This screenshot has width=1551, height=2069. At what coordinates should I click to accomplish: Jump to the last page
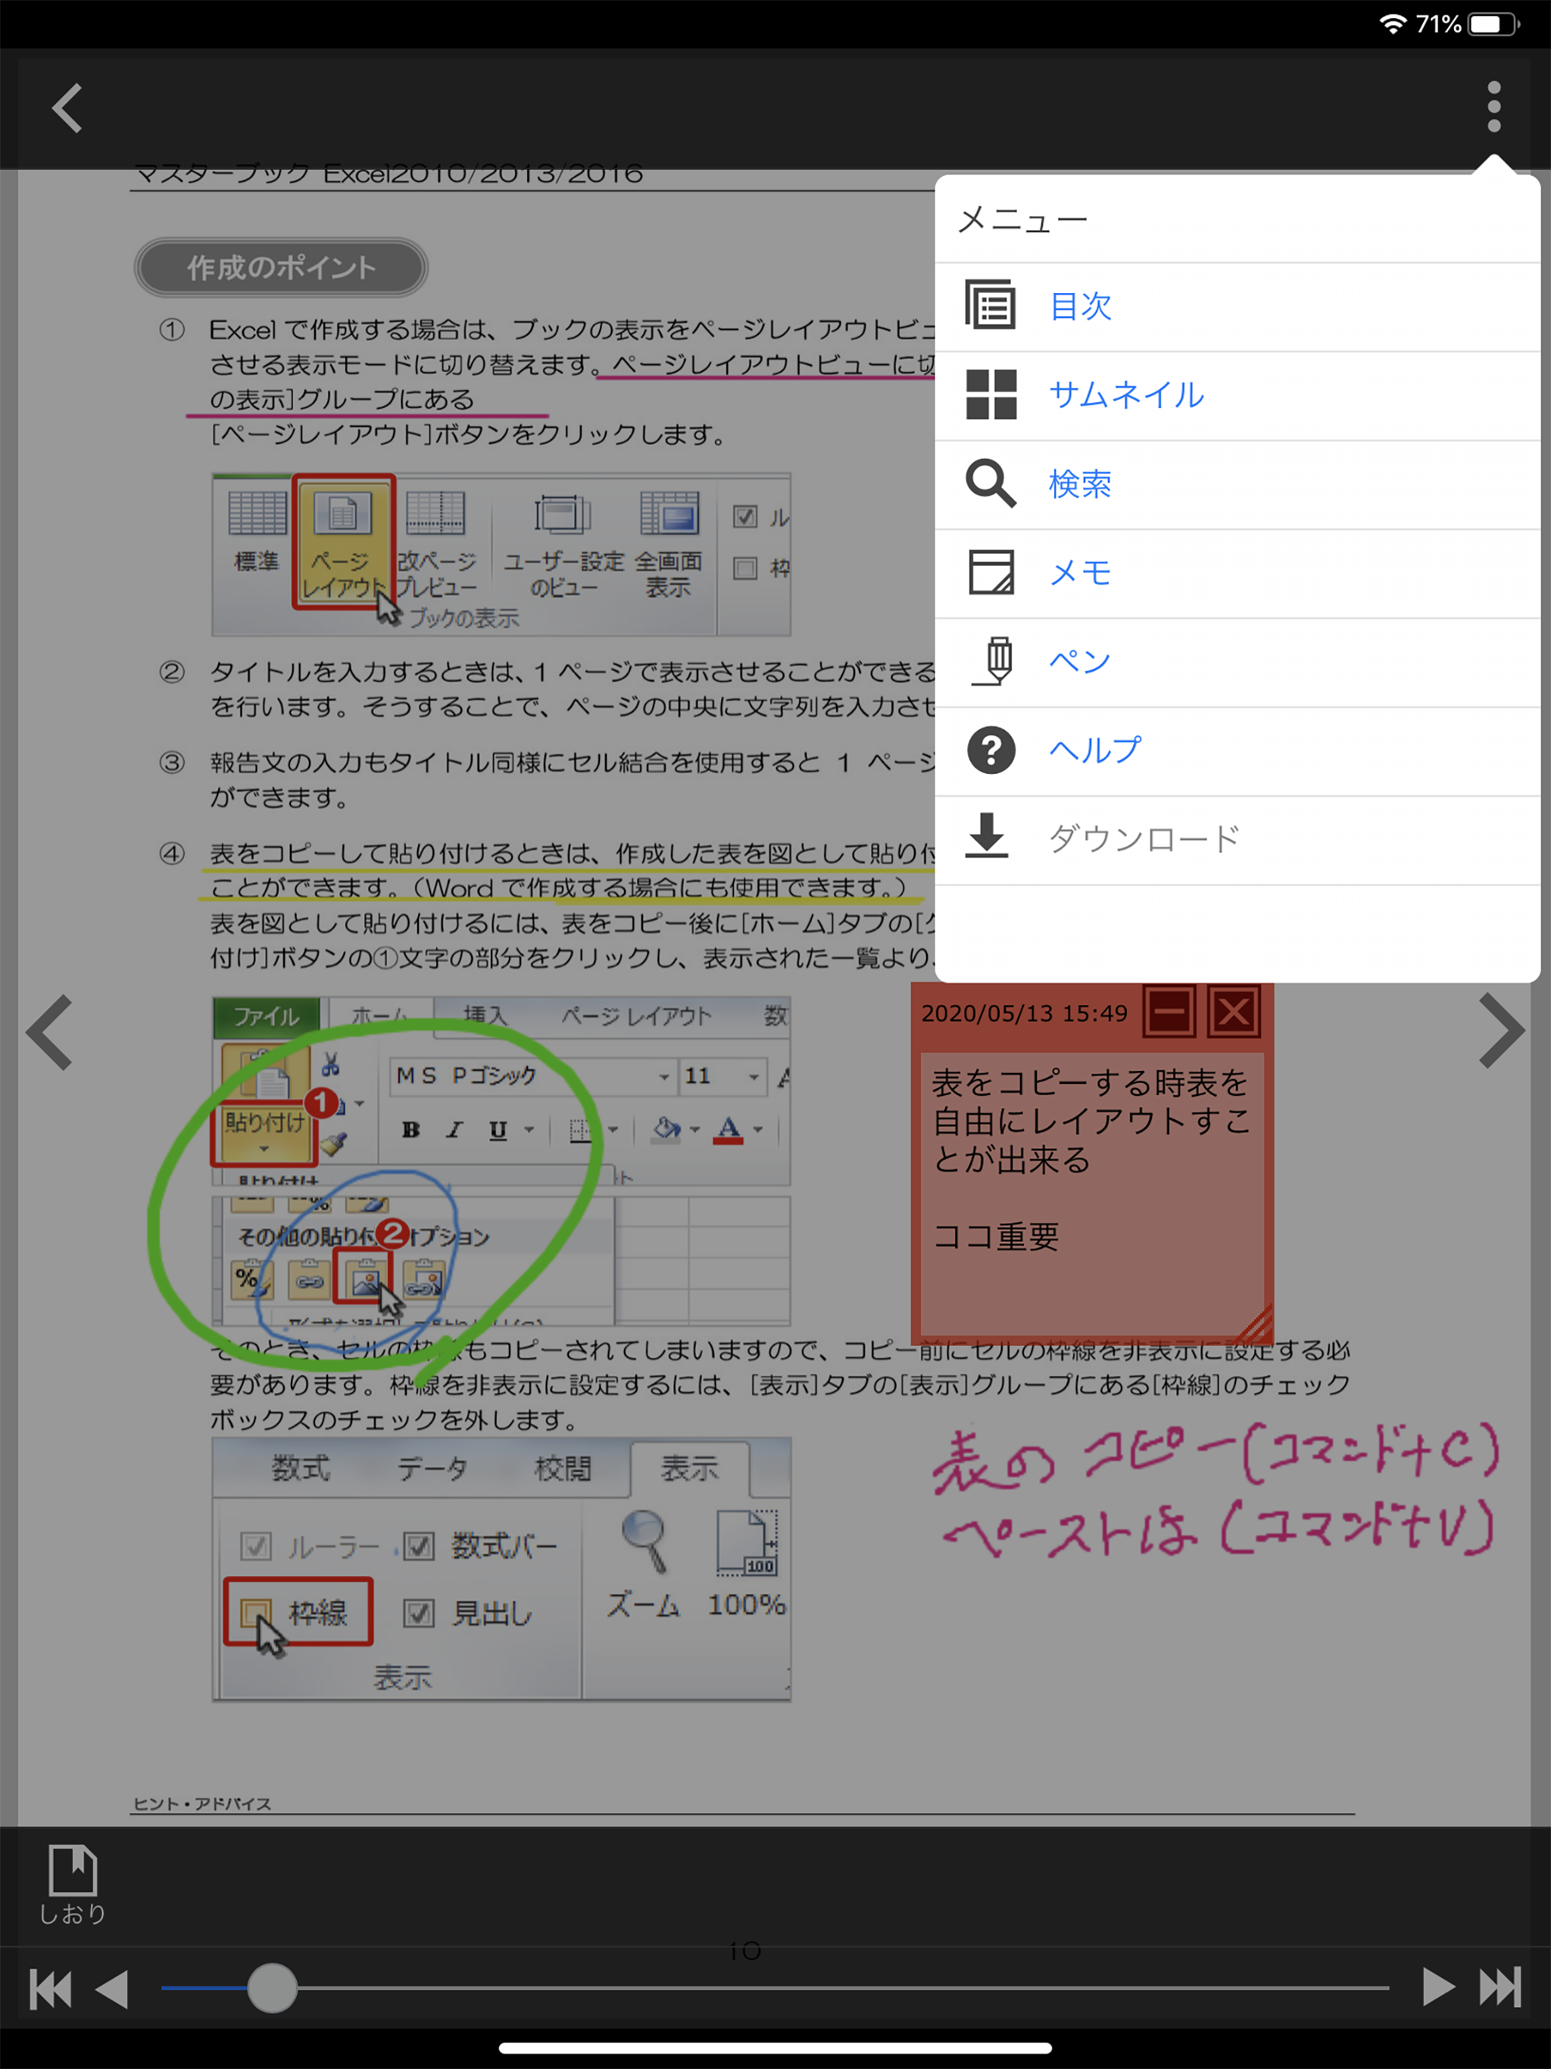point(1500,1986)
